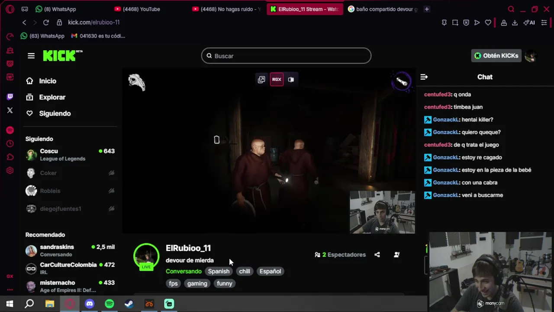Switch to baño compartido devour Google tab
This screenshot has height=312, width=554.
point(383,9)
